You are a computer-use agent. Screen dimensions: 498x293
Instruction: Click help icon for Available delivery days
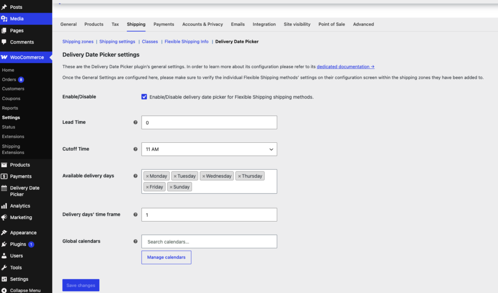point(135,175)
